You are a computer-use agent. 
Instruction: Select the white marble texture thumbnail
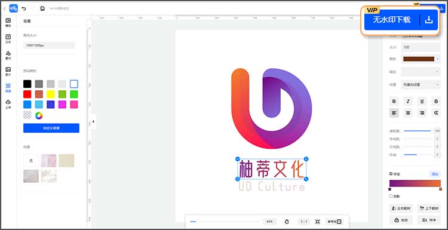[48, 176]
